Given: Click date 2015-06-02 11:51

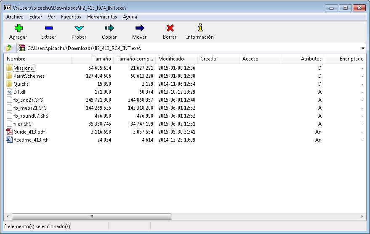Looking at the screenshot, I should (177, 124).
